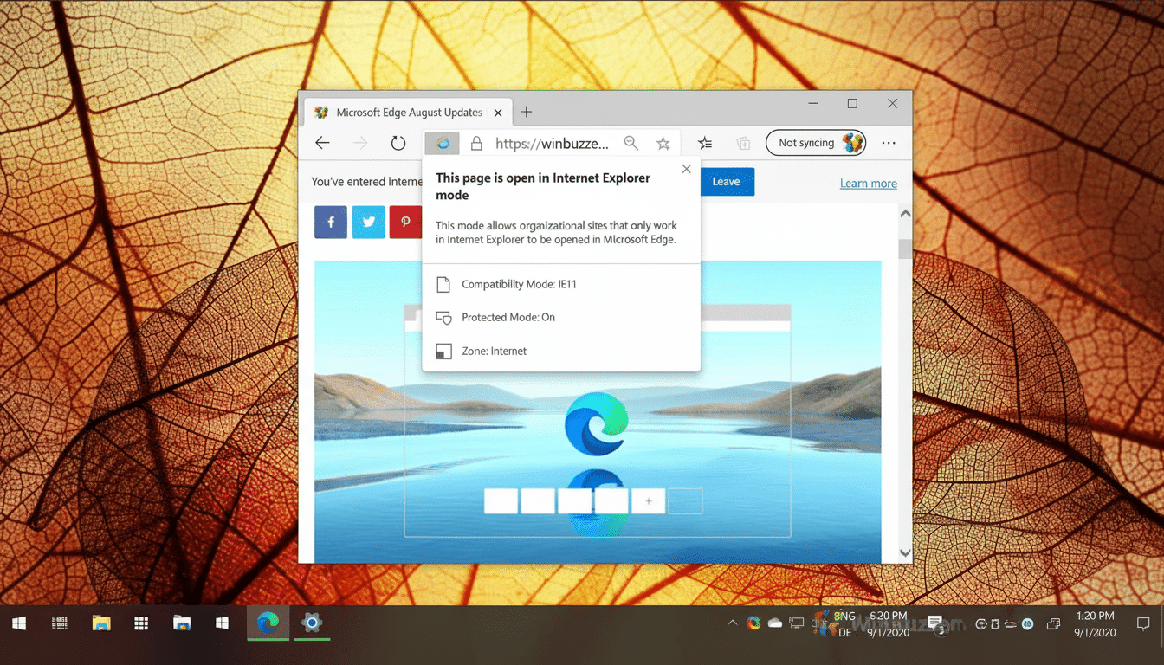Open Edge's three-dot settings menu
The height and width of the screenshot is (665, 1164).
tap(889, 143)
